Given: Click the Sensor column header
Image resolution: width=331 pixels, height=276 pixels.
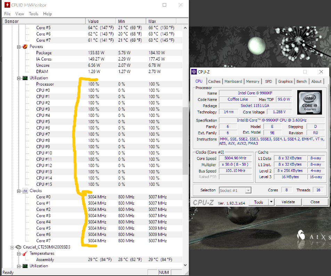Looking at the screenshot, I should (44, 21).
